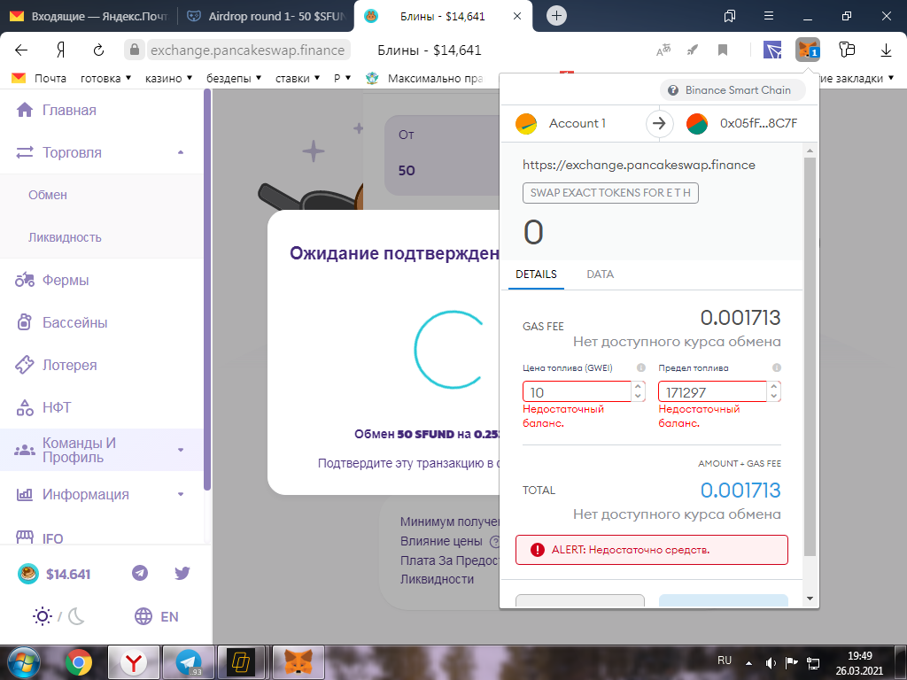The image size is (907, 680).
Task: Open MetaMask extension icon in toolbar
Action: pos(808,50)
